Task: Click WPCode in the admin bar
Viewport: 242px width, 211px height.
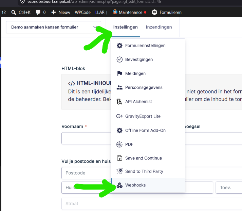Action: (82, 12)
